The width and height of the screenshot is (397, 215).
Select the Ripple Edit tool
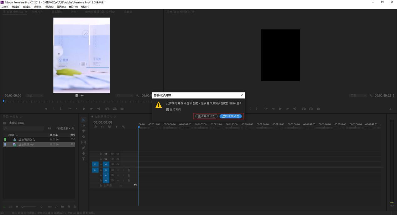pos(84,131)
